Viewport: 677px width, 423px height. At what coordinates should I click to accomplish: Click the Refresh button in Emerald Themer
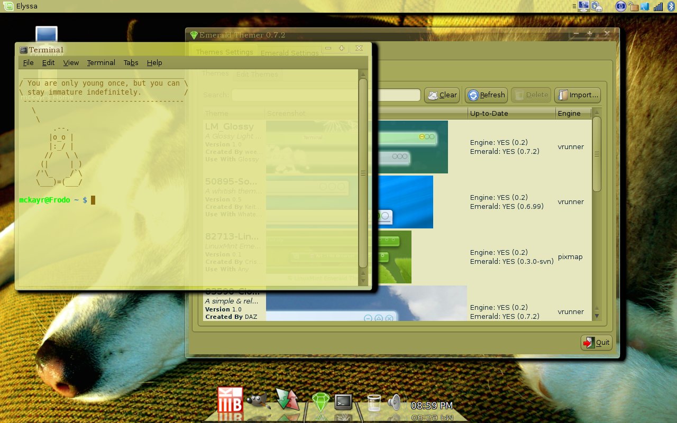coord(487,95)
